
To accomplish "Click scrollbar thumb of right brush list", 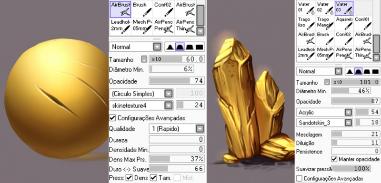I will coord(376,44).
